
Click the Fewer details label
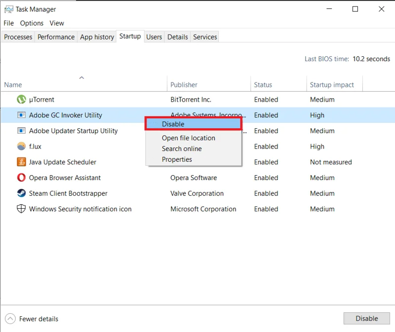[39, 319]
